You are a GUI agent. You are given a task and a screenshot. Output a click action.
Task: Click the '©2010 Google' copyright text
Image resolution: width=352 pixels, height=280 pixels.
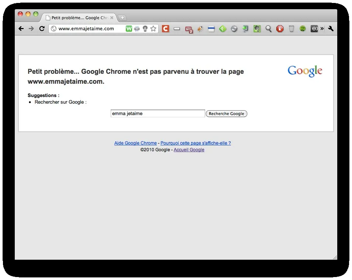[x=155, y=150]
